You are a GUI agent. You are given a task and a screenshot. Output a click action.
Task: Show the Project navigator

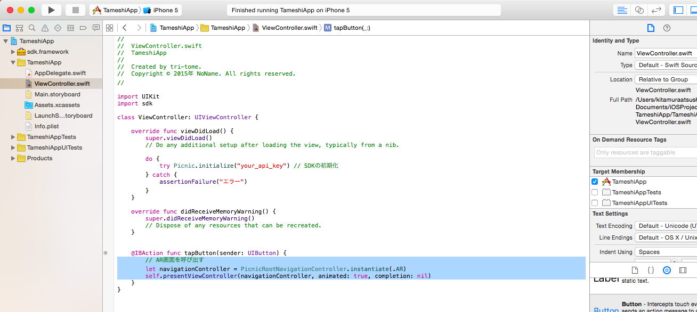tap(7, 28)
